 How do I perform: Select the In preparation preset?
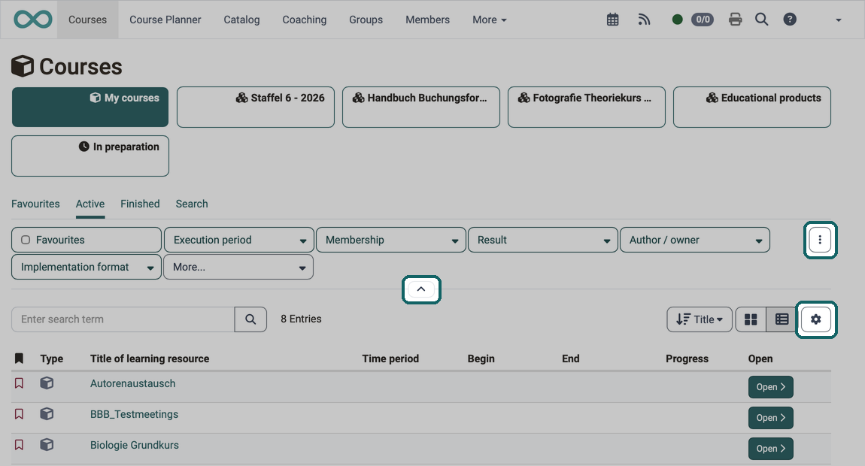click(x=90, y=156)
